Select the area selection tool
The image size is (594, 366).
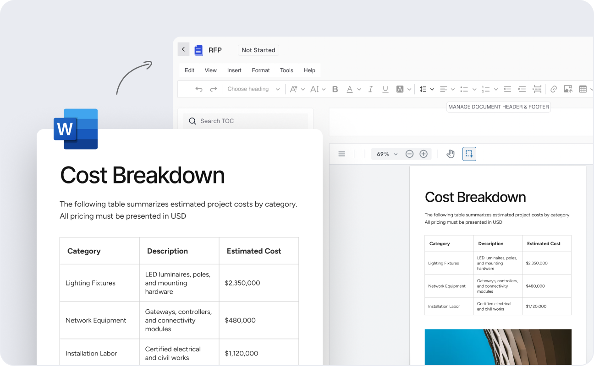coord(469,154)
